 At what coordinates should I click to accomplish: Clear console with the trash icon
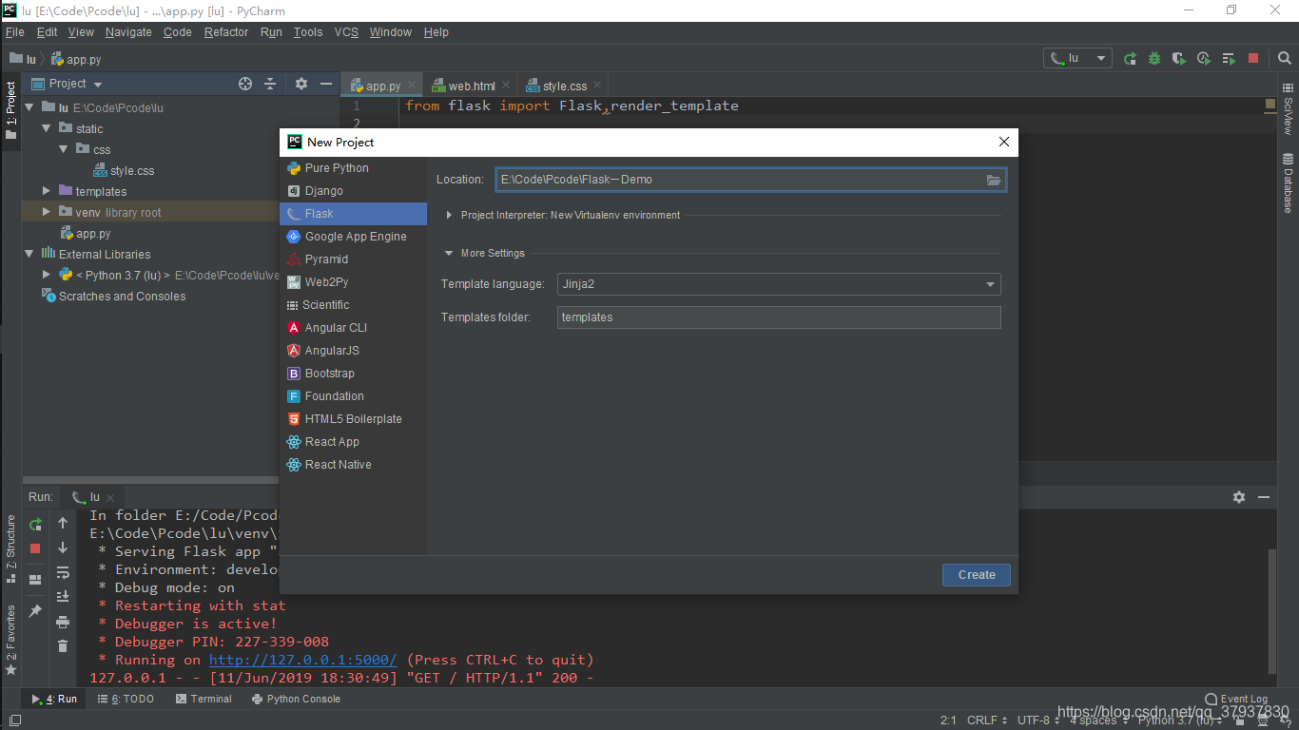point(63,646)
